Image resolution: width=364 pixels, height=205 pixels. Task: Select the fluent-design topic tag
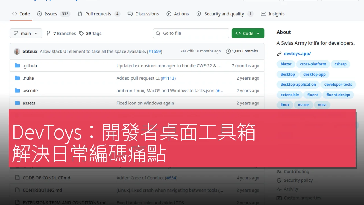point(338,95)
